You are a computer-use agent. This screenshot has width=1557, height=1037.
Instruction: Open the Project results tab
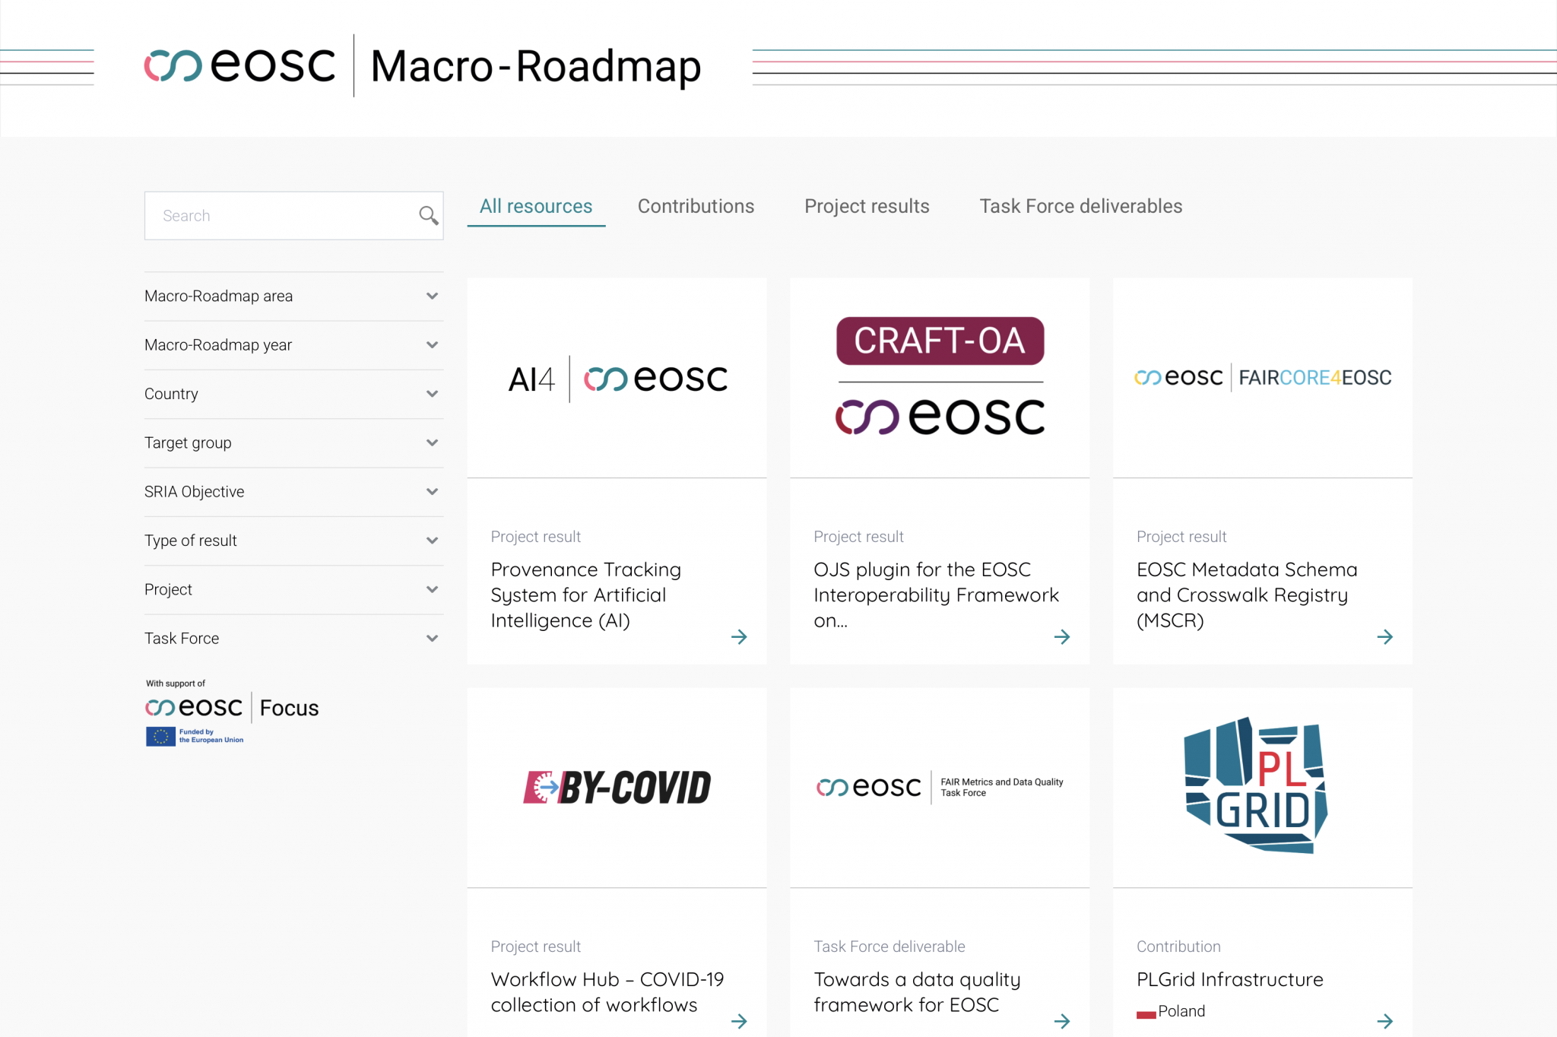click(867, 206)
